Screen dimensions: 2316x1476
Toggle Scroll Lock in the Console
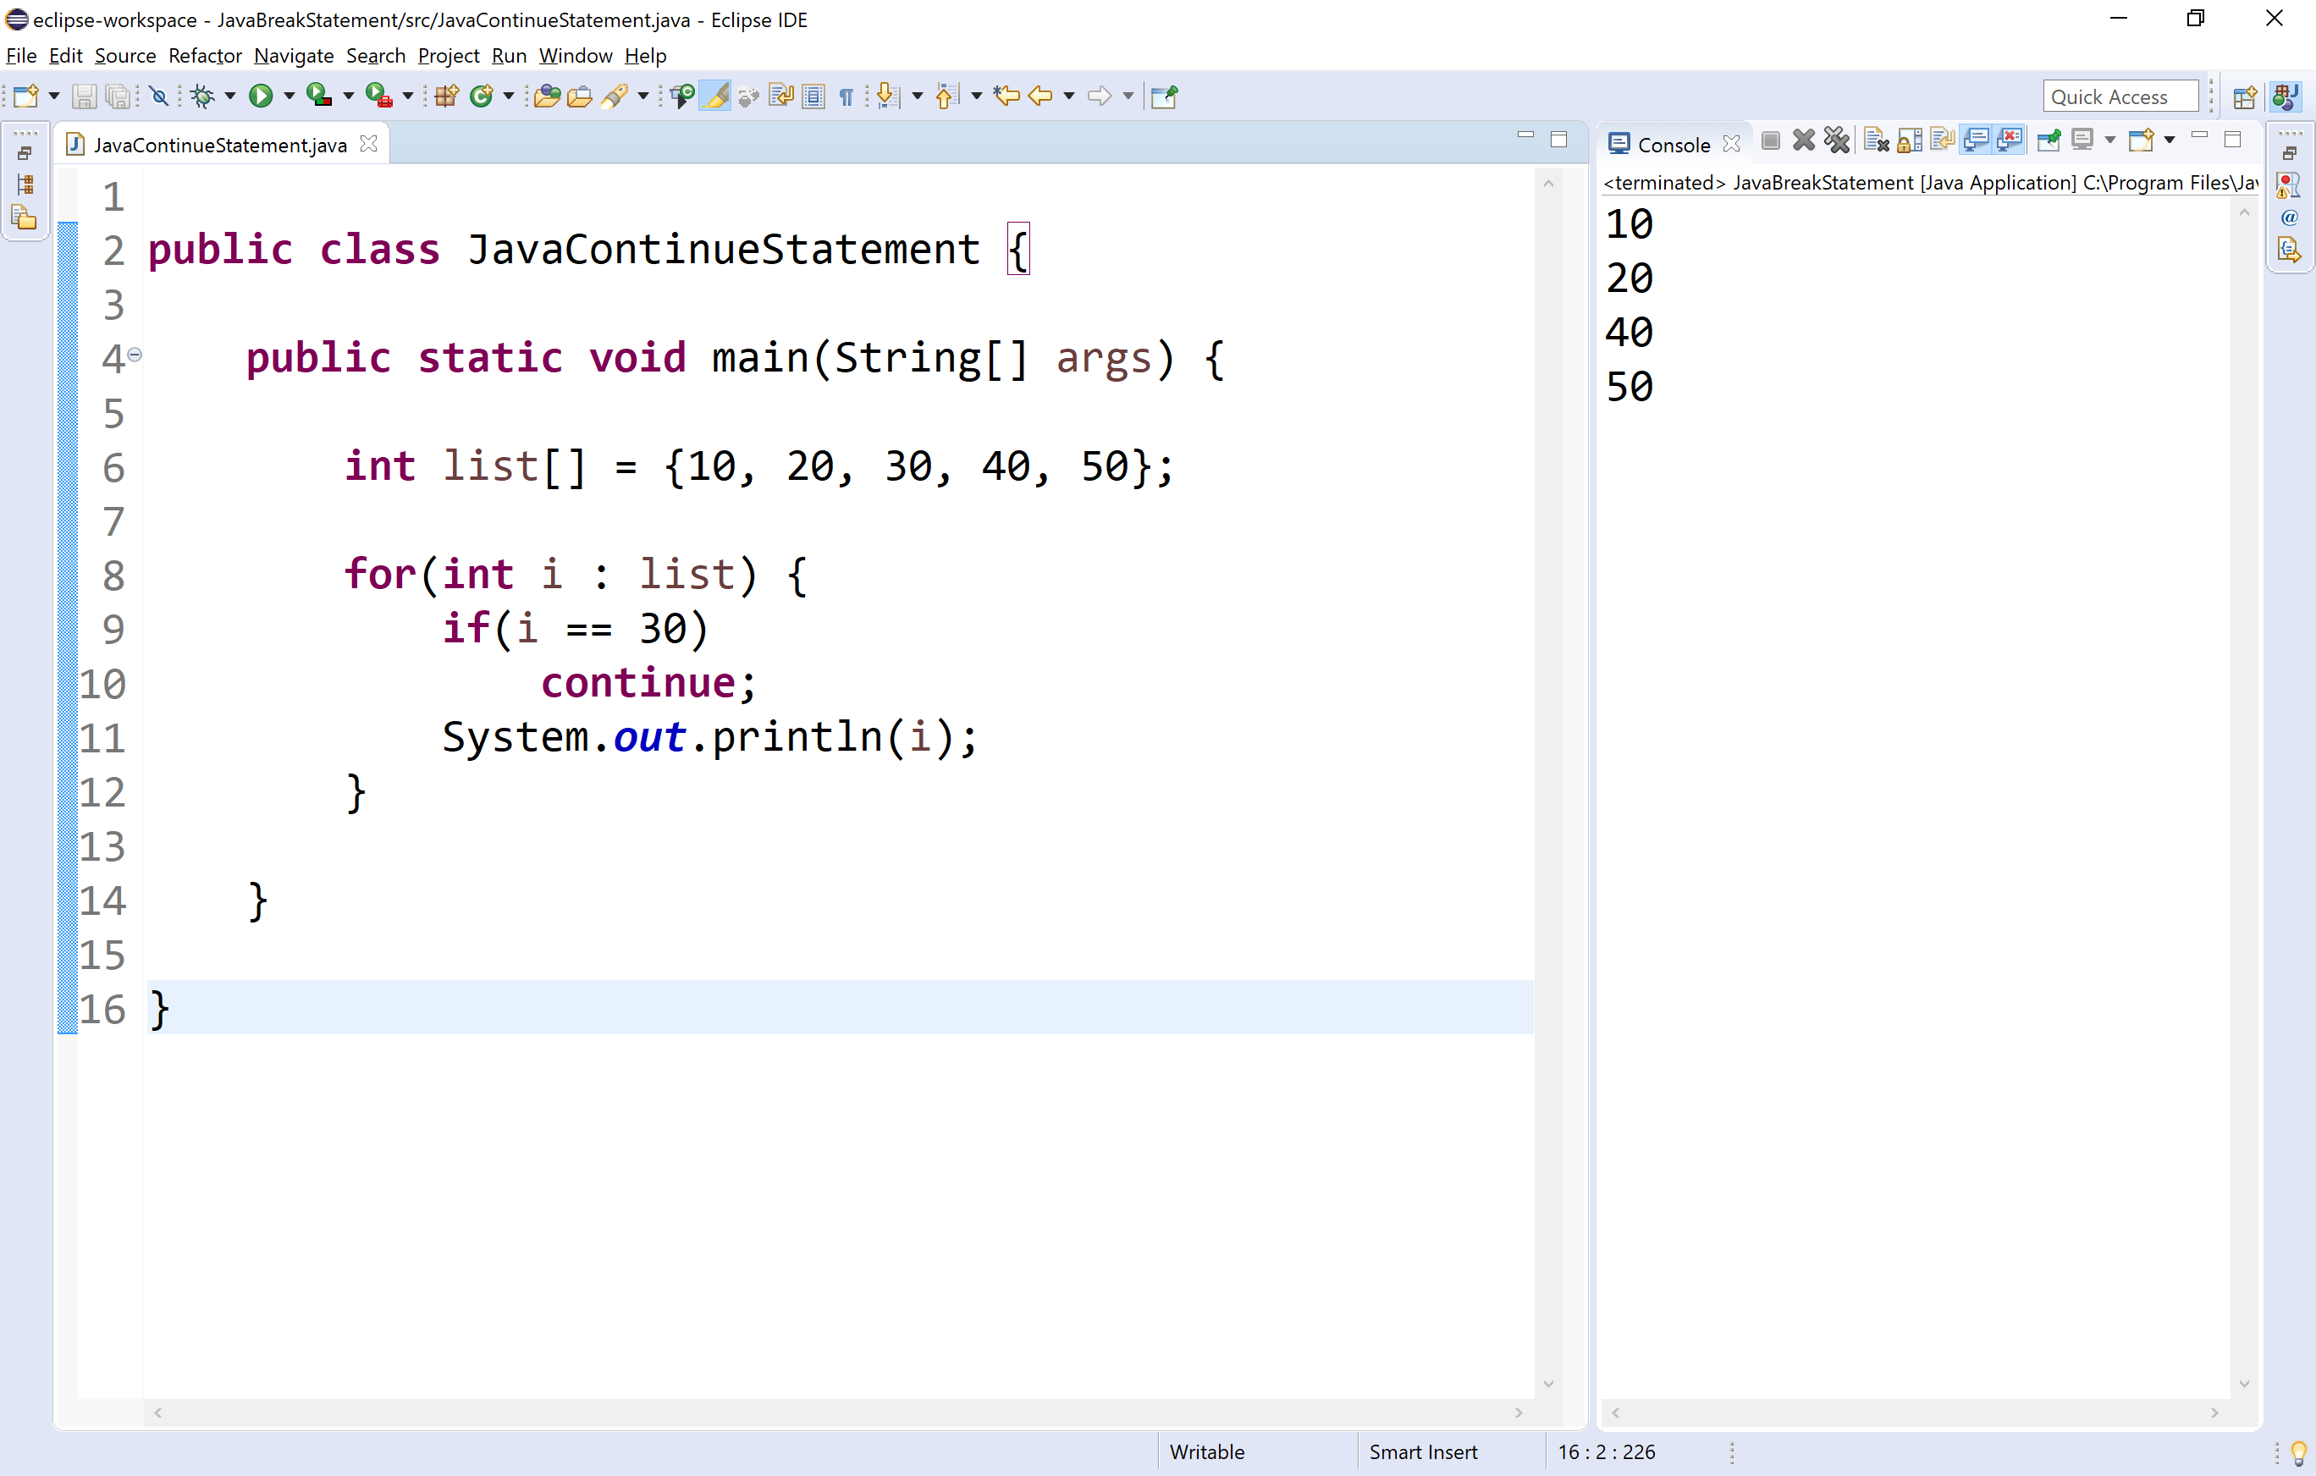1908,140
